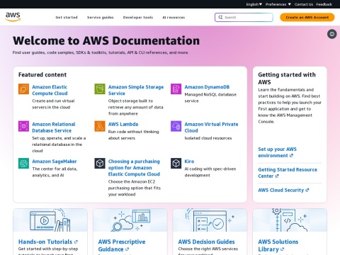Click the text 'Managed NoSQL database service'
The height and width of the screenshot is (255, 340).
coord(210,98)
